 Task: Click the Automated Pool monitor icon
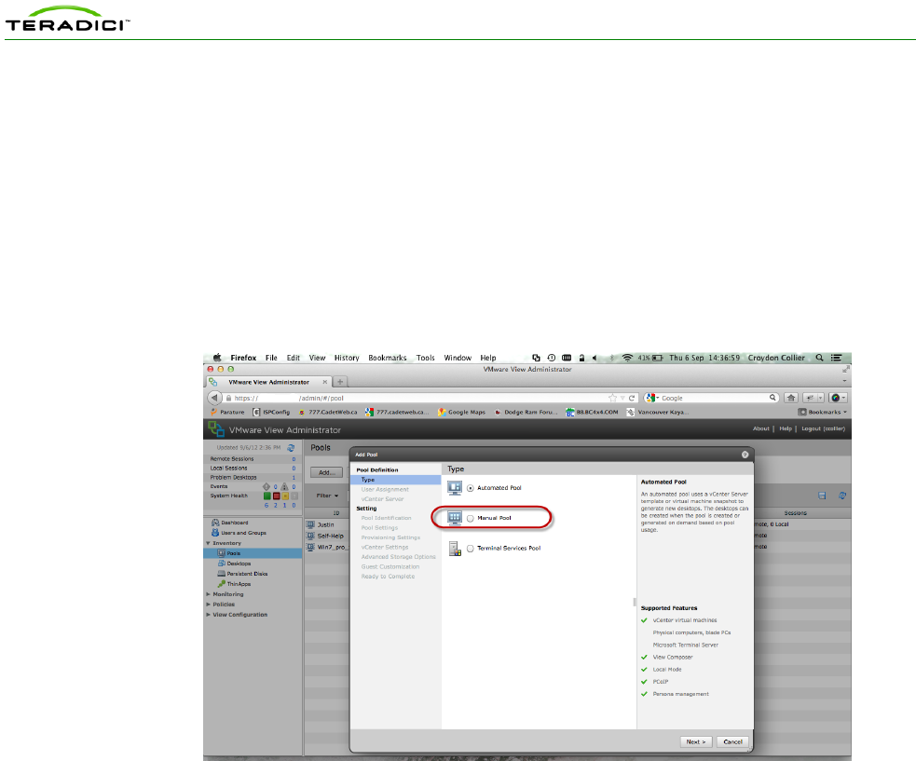pyautogui.click(x=455, y=488)
